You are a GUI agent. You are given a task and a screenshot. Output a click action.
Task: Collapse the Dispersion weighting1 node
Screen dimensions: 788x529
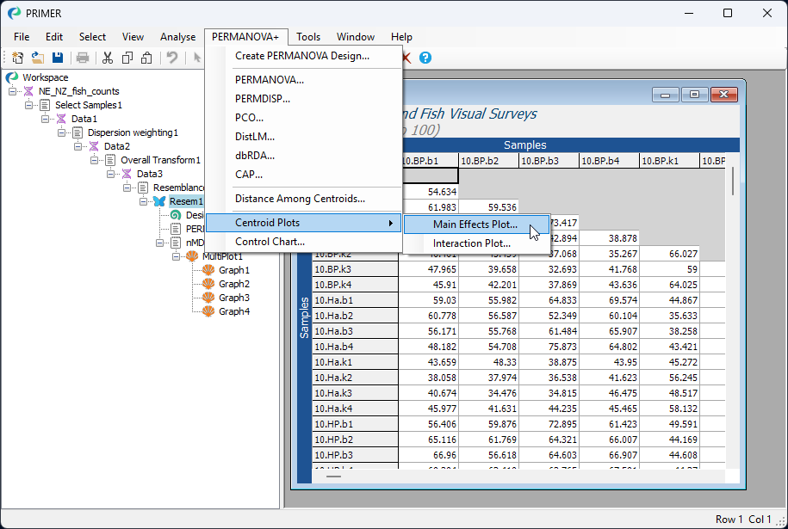point(62,132)
